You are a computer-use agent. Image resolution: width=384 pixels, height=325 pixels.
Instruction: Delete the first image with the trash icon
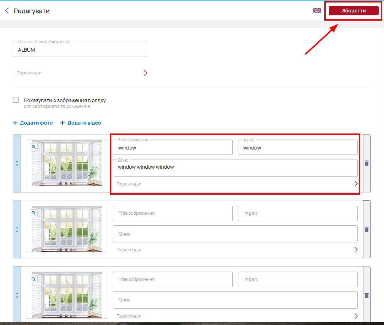[x=367, y=163]
